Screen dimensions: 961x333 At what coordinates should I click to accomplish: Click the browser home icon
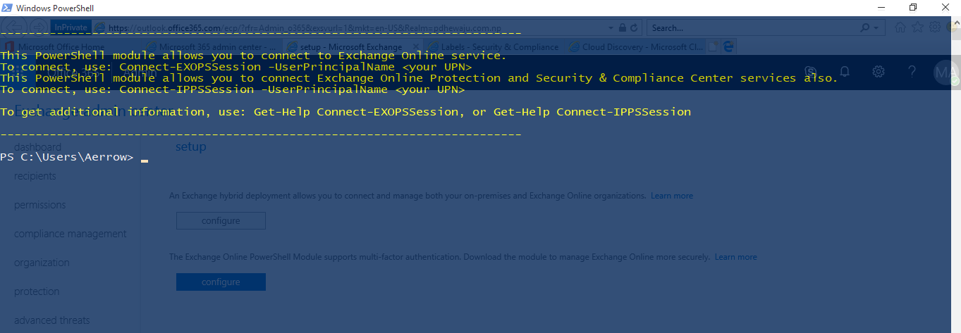pos(900,27)
